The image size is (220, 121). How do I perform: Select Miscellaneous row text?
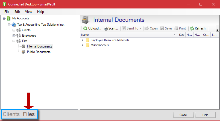coord(100,45)
